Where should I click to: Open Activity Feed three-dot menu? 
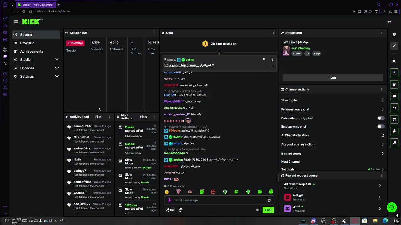[109, 117]
